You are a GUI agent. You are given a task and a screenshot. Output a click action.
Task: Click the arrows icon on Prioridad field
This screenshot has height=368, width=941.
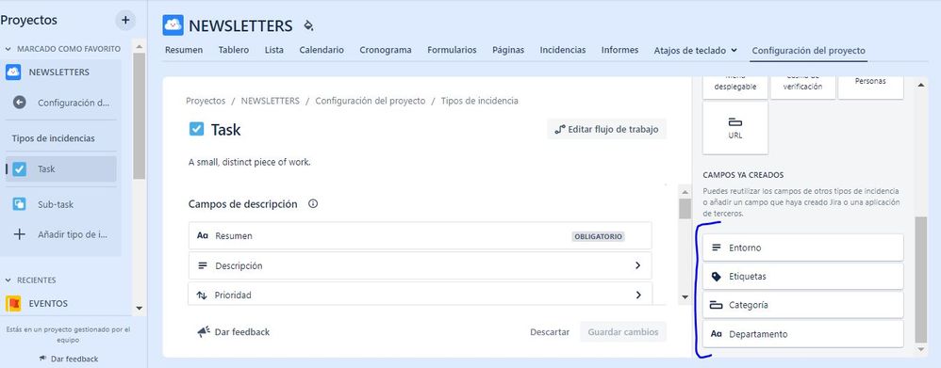pyautogui.click(x=202, y=295)
